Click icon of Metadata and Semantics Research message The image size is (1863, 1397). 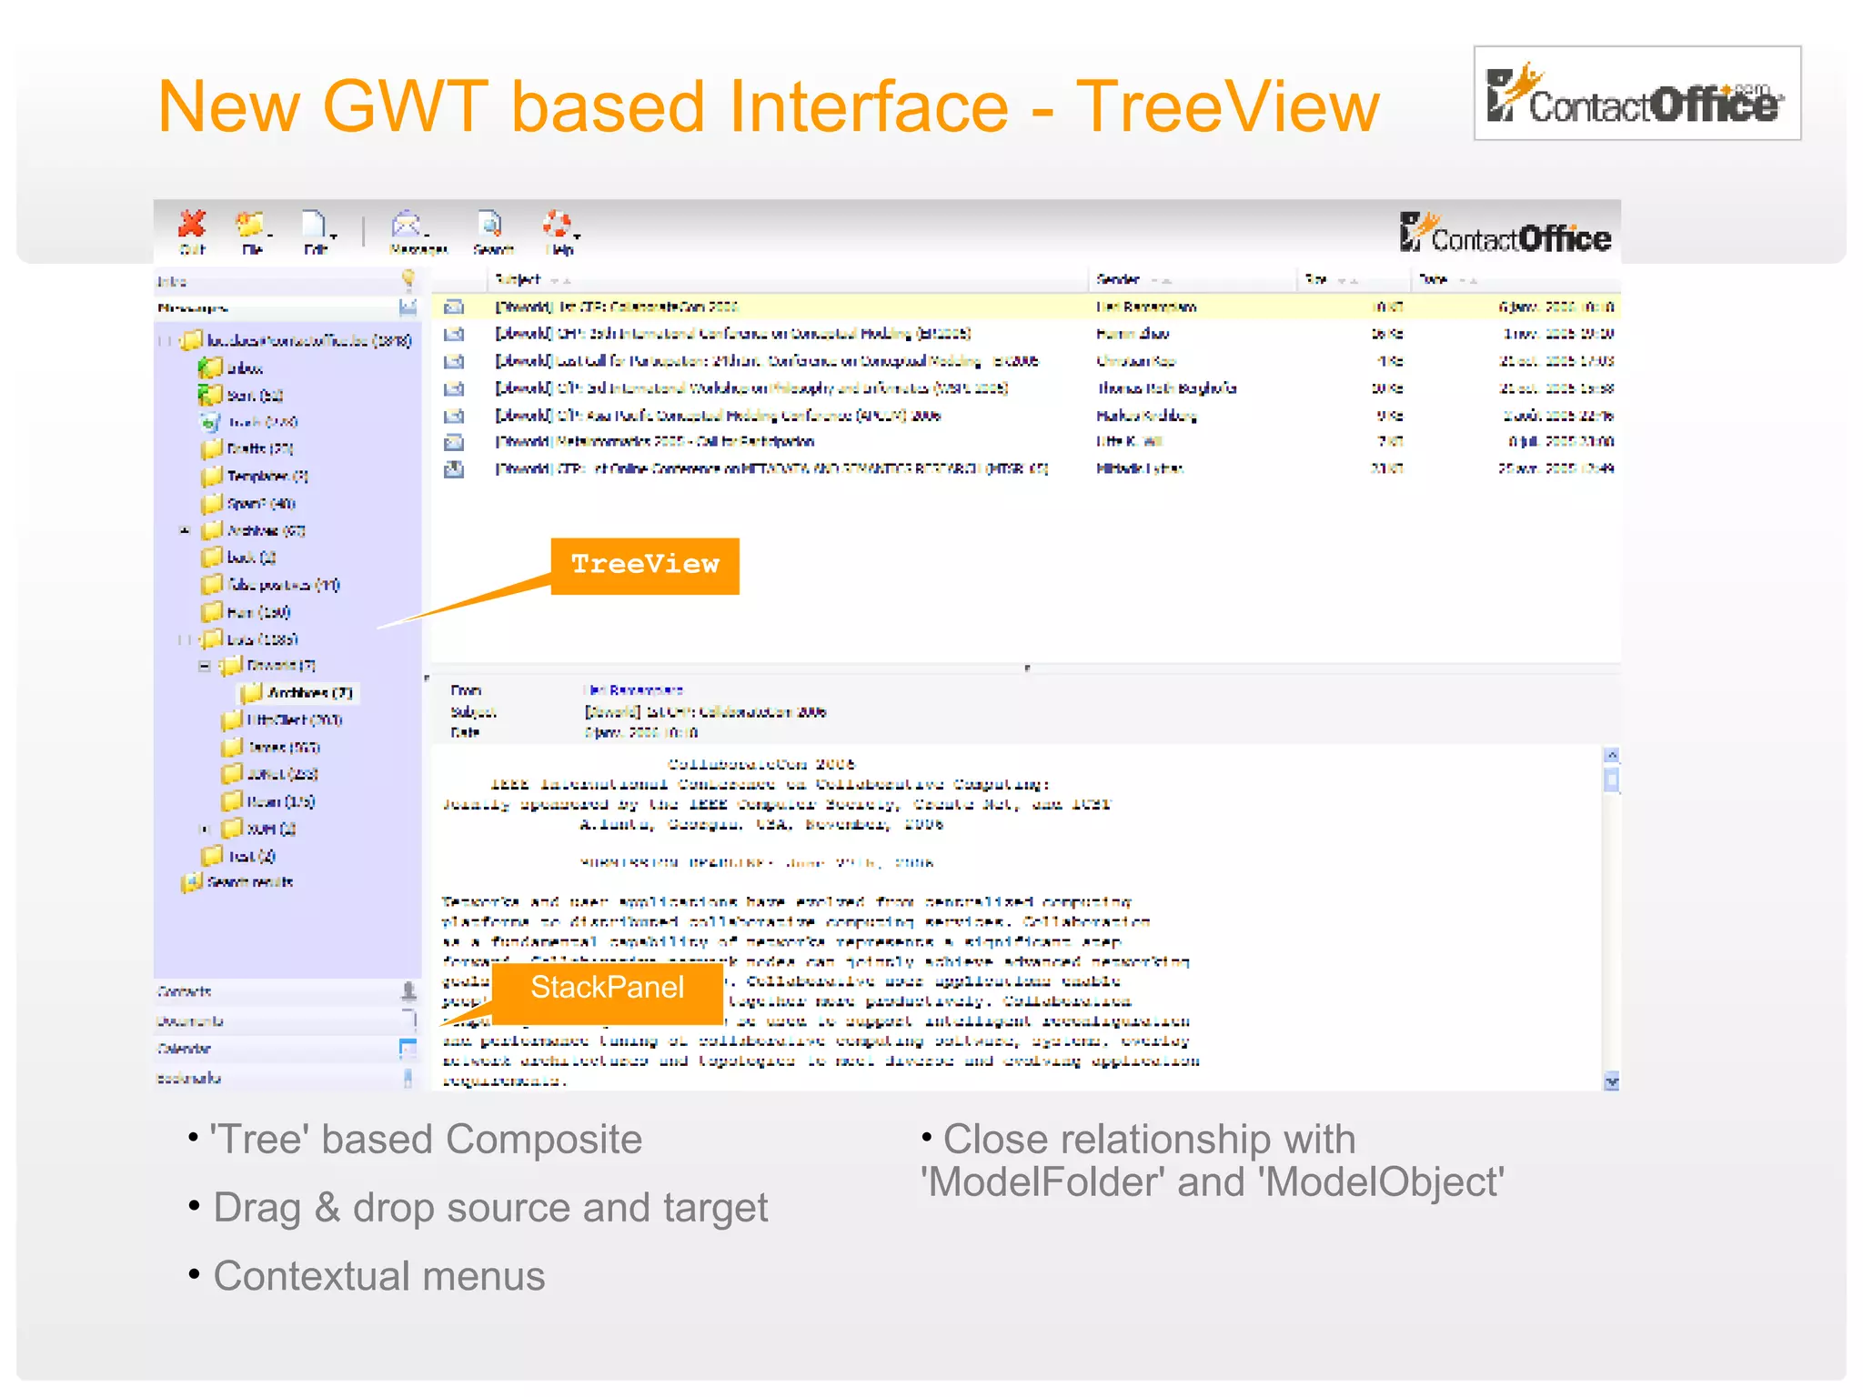453,469
